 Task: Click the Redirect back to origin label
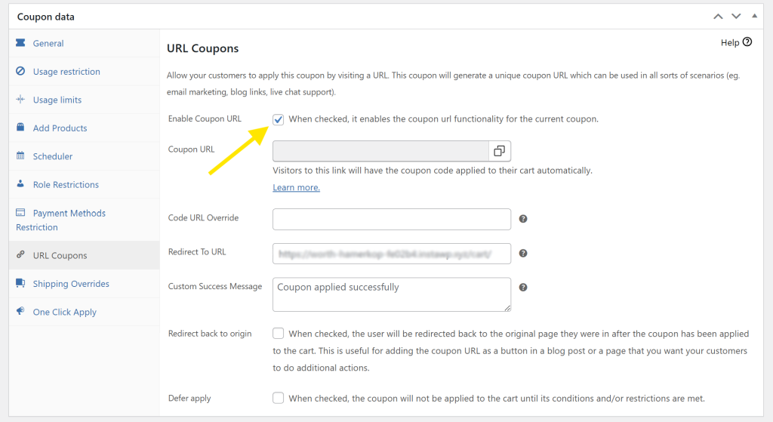[x=210, y=334]
